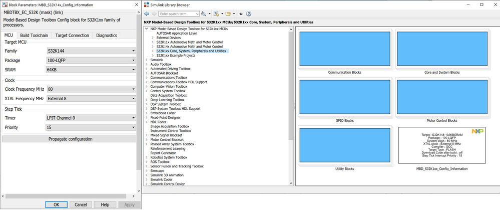Open Communication Blocks library thumbnail
Image resolution: width=500 pixels, height=210 pixels.
click(345, 48)
